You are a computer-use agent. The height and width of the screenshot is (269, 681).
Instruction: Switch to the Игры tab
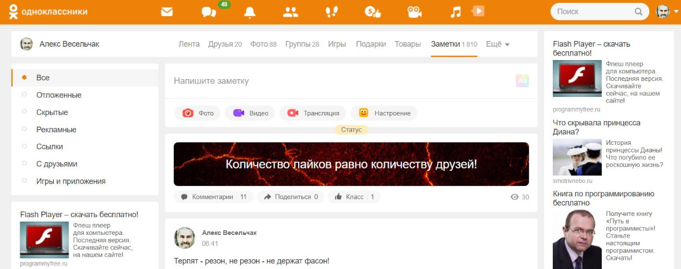coord(337,44)
